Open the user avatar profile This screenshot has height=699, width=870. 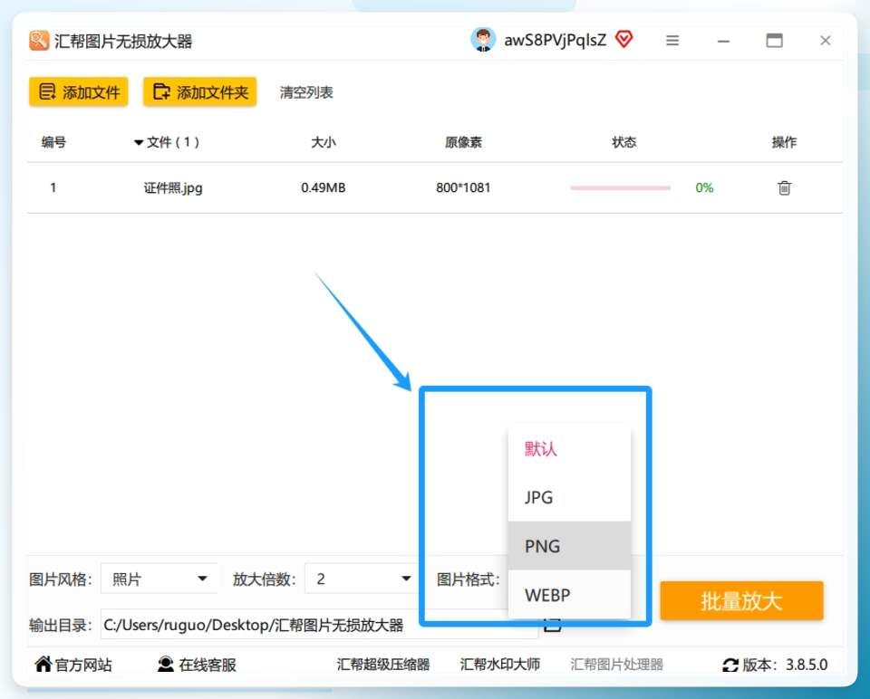coord(483,40)
